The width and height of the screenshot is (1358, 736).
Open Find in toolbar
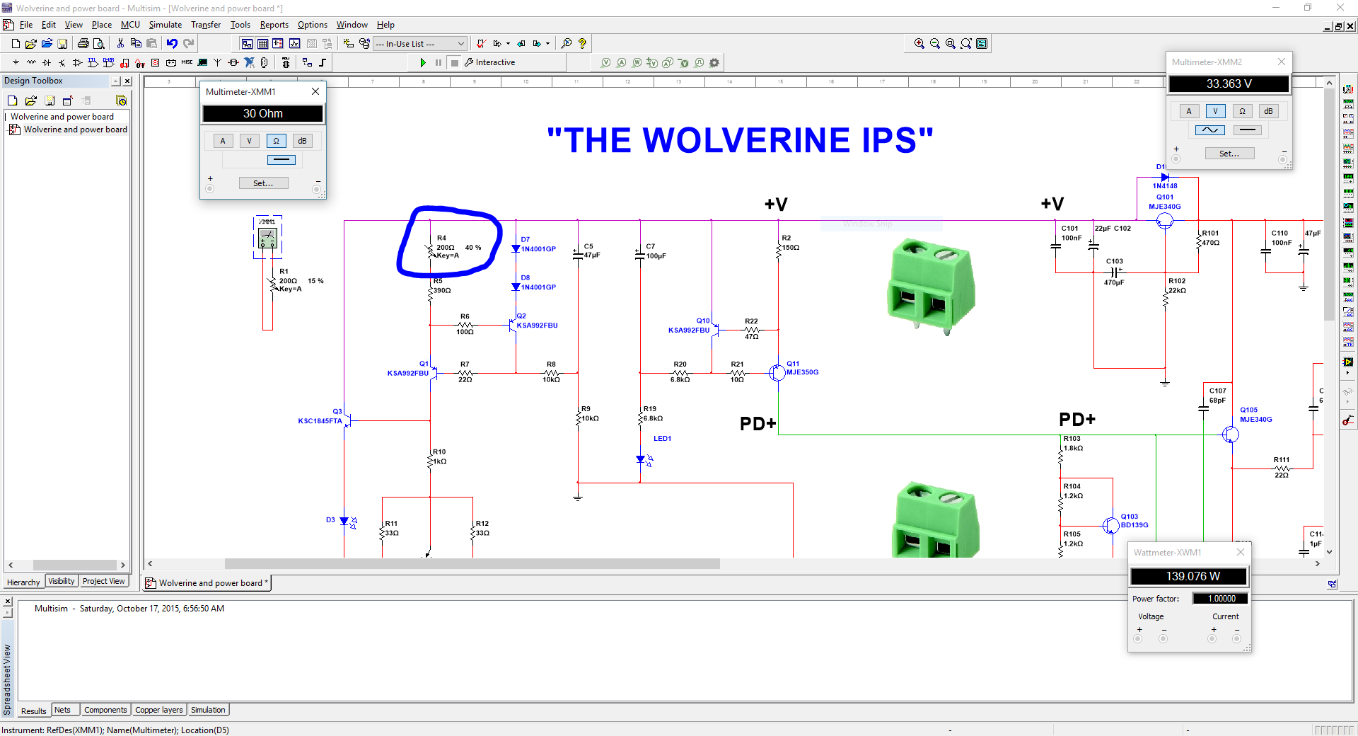point(567,44)
